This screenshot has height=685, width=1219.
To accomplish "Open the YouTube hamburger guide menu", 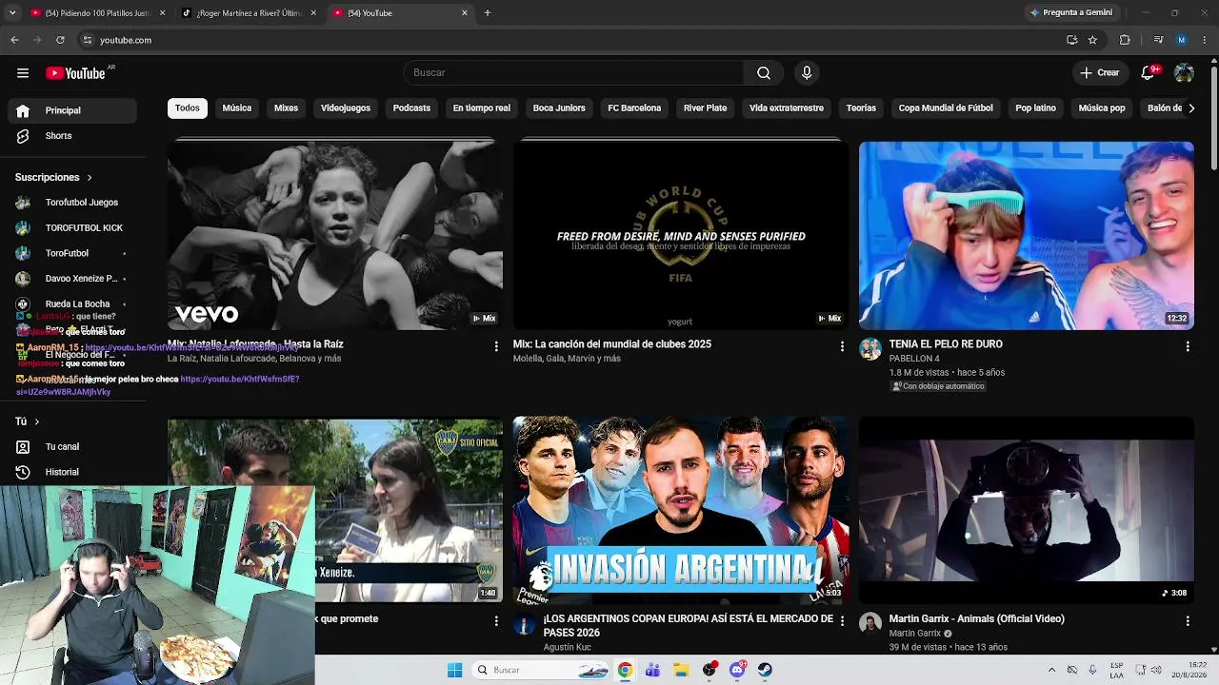I will (x=23, y=73).
